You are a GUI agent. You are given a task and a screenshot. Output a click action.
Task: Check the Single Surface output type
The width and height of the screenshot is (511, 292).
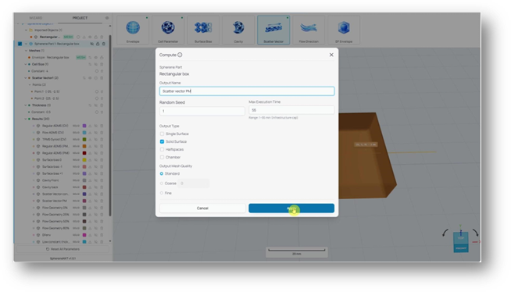pyautogui.click(x=162, y=134)
